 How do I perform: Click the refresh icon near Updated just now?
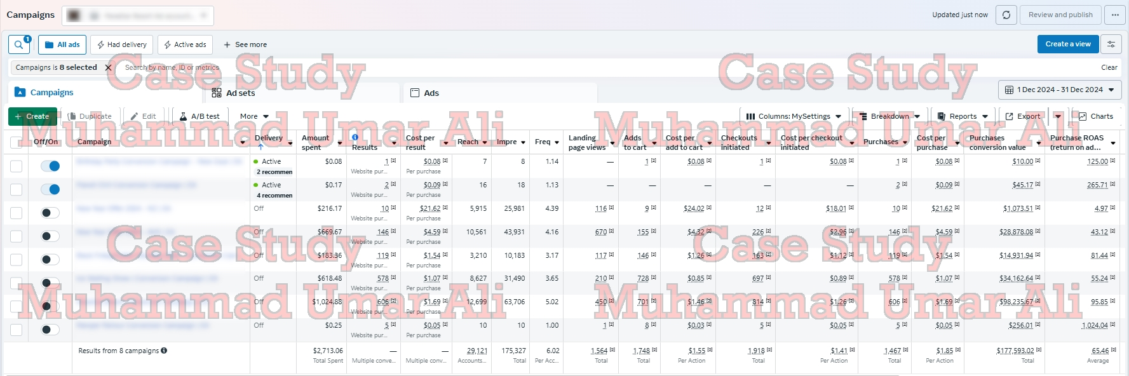1006,15
